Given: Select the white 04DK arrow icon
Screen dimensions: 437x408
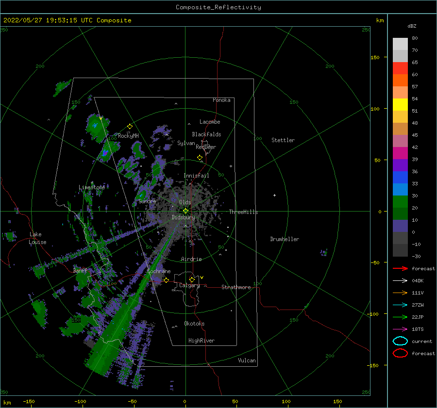Looking at the screenshot, I should 400,281.
